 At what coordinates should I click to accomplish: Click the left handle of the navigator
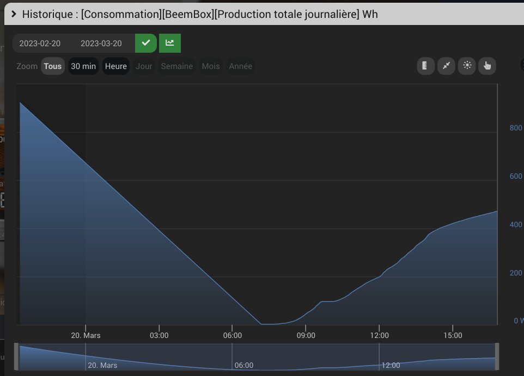pyautogui.click(x=17, y=356)
